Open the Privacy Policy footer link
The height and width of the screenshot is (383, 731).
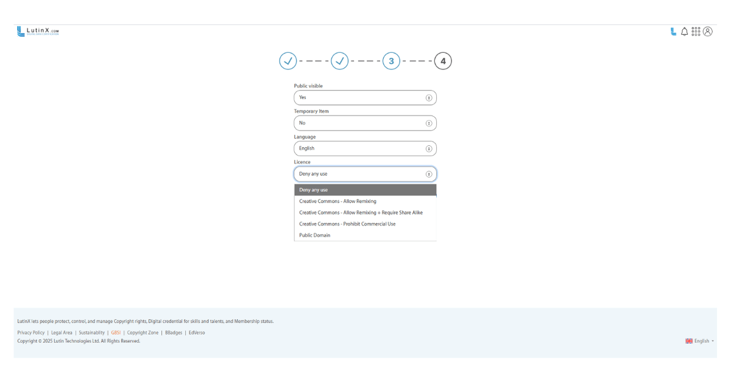pyautogui.click(x=31, y=333)
